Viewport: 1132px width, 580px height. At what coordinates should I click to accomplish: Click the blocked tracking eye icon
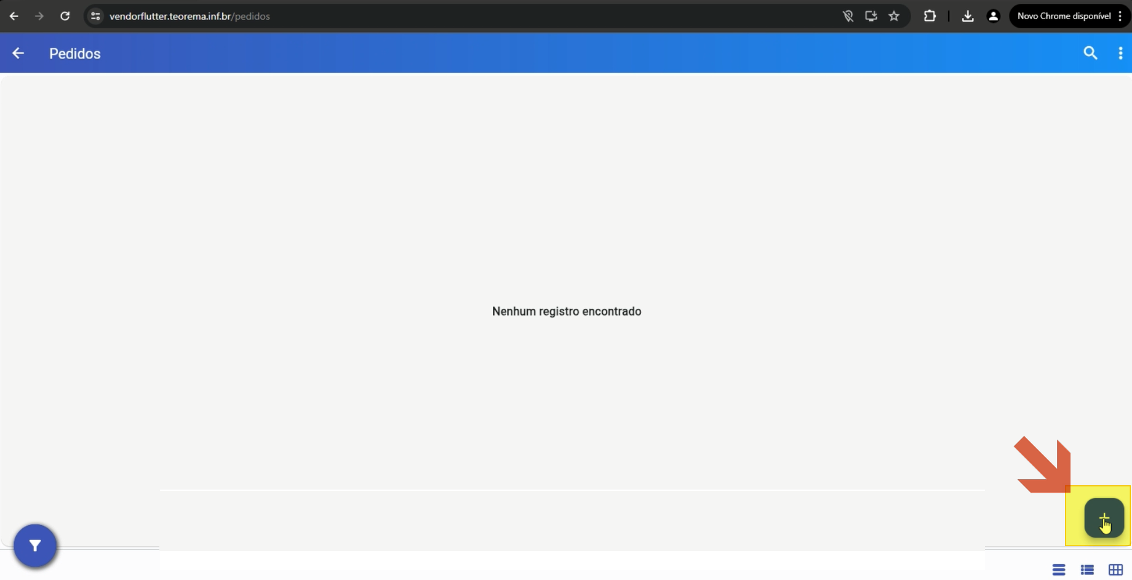(x=848, y=16)
